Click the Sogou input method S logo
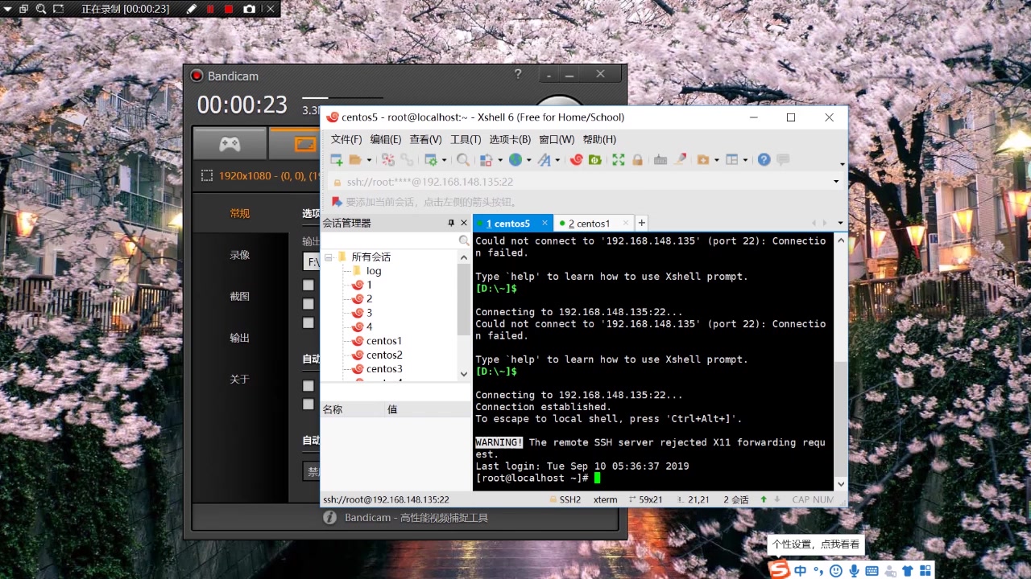Image resolution: width=1031 pixels, height=579 pixels. [780, 569]
